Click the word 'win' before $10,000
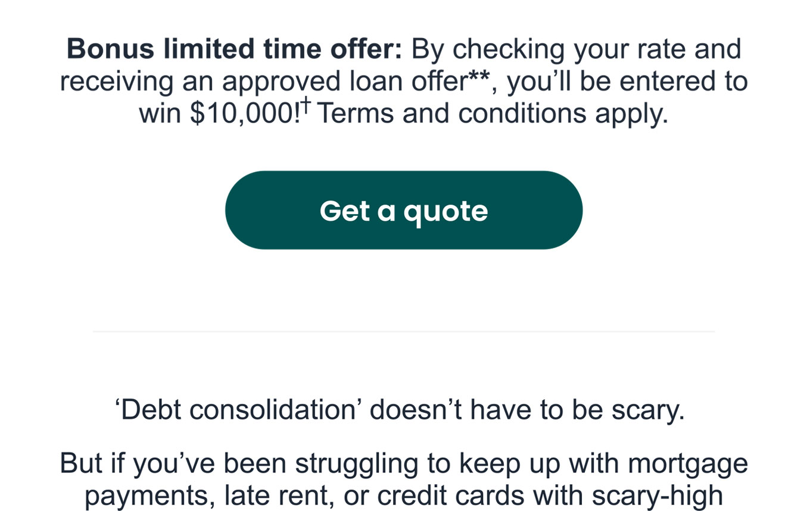This screenshot has height=511, width=810. [x=160, y=114]
